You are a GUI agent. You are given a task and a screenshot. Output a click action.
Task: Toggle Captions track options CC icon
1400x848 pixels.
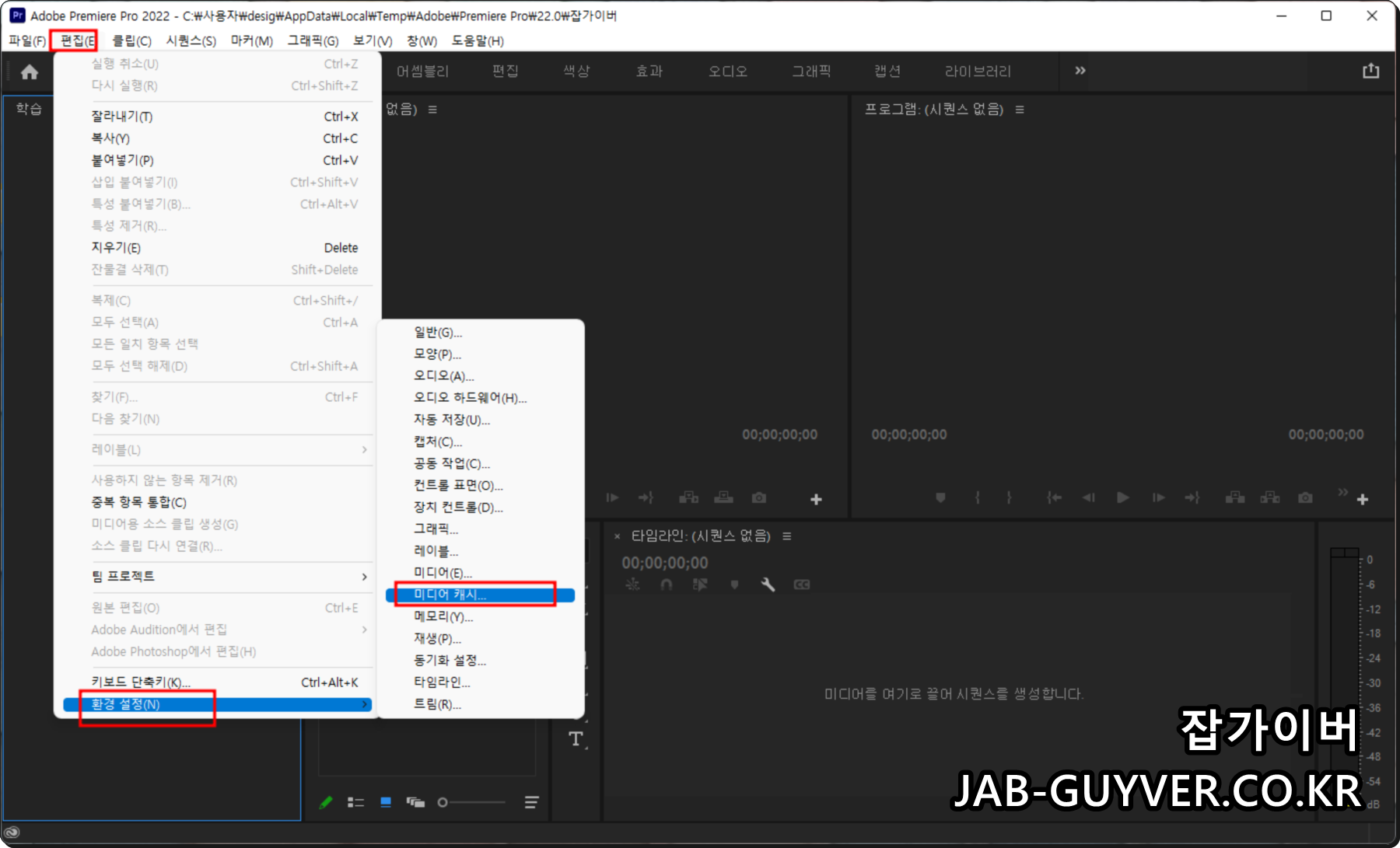click(802, 585)
